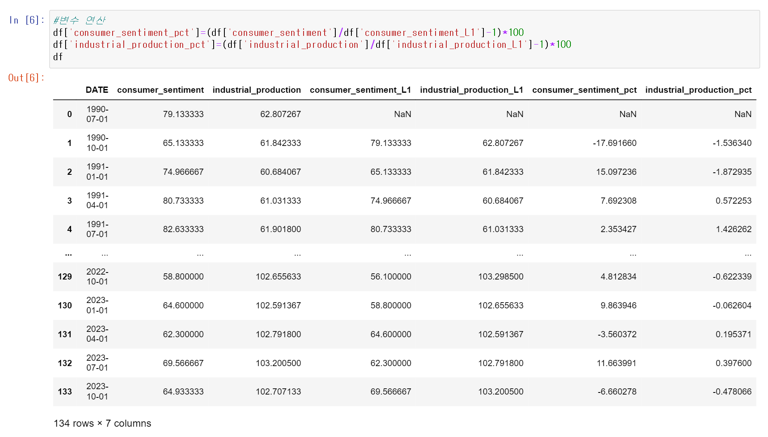The width and height of the screenshot is (768, 437).
Task: Click the 58.800000 value in row 129
Action: (183, 277)
